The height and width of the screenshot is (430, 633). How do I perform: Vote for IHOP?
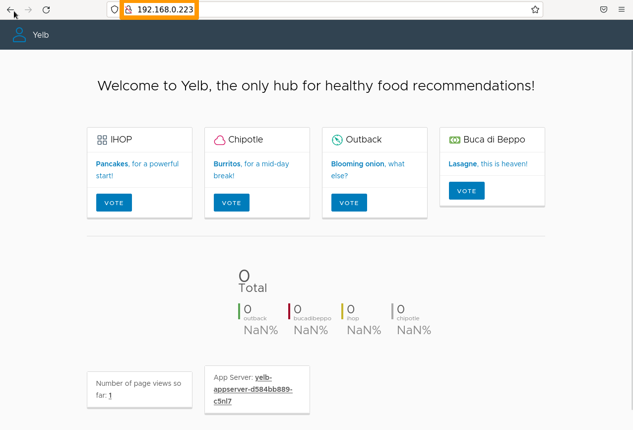coord(114,203)
